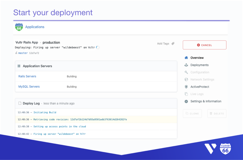Click the copy icon in CLONE button
The width and height of the screenshot is (243, 160).
[187, 113]
